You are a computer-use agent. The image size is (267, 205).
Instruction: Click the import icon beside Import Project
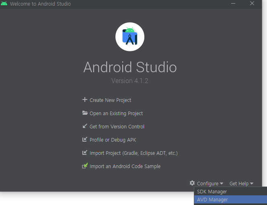click(84, 153)
